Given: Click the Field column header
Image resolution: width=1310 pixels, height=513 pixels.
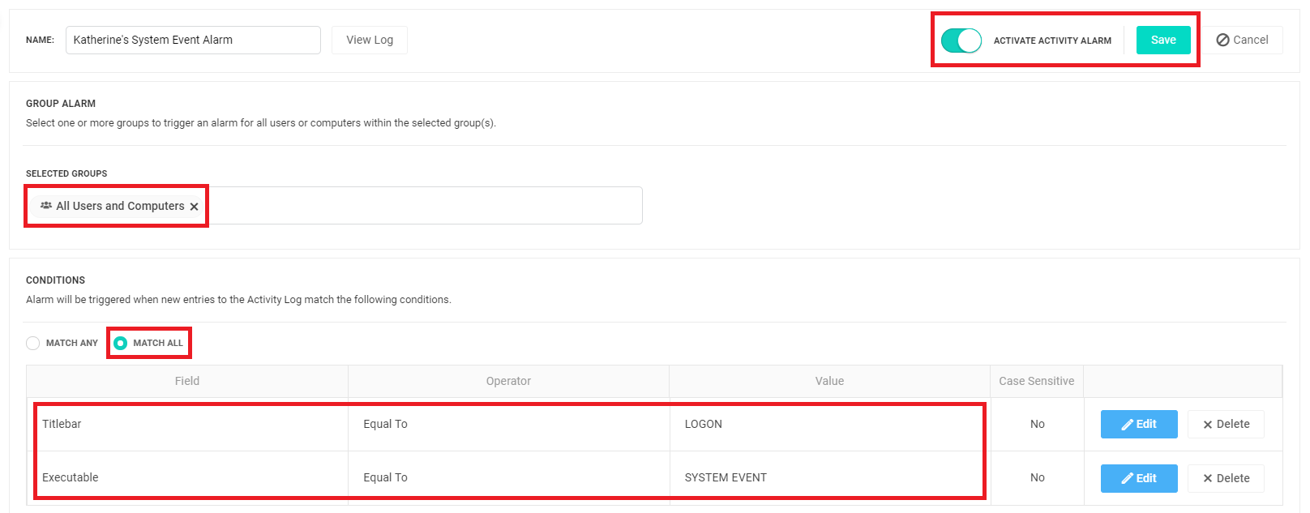Looking at the screenshot, I should point(187,382).
